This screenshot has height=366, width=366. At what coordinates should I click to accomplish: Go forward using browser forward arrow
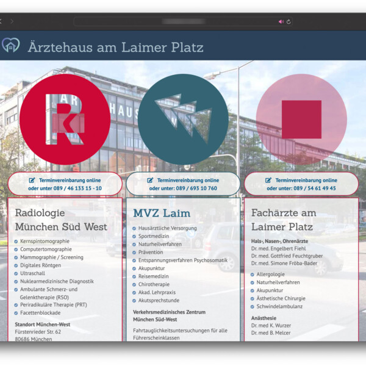pos(12,21)
